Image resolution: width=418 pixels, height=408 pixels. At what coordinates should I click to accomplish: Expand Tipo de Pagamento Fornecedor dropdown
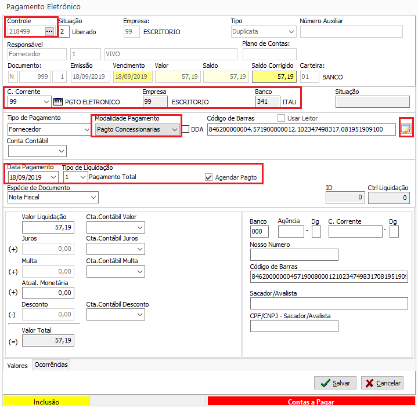(87, 129)
